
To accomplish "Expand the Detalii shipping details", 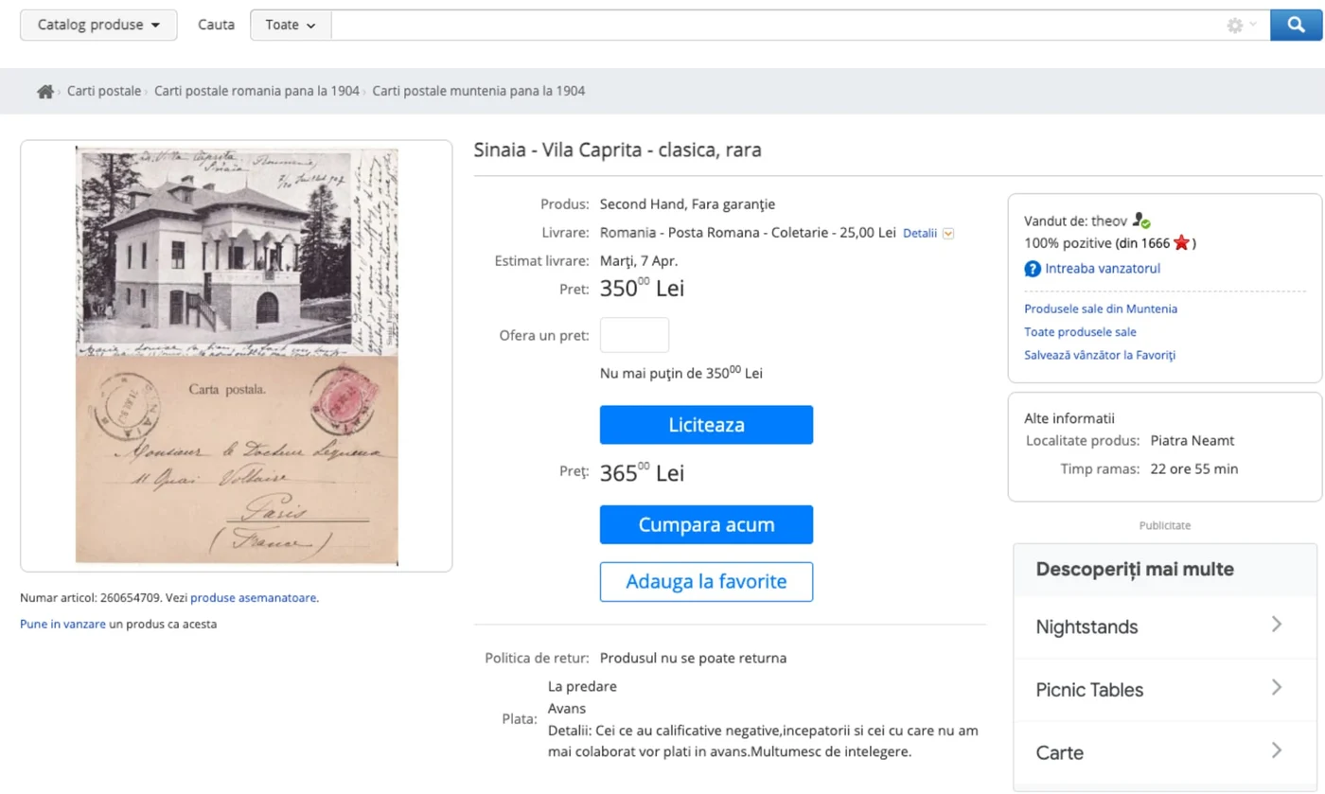I will click(x=921, y=233).
